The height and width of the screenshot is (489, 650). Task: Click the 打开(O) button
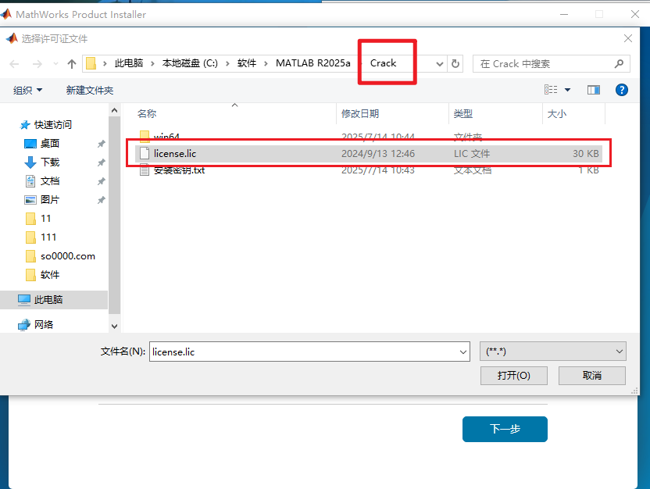pyautogui.click(x=514, y=376)
